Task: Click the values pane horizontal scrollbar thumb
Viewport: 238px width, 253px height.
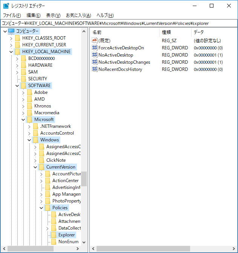Action: pos(143,248)
